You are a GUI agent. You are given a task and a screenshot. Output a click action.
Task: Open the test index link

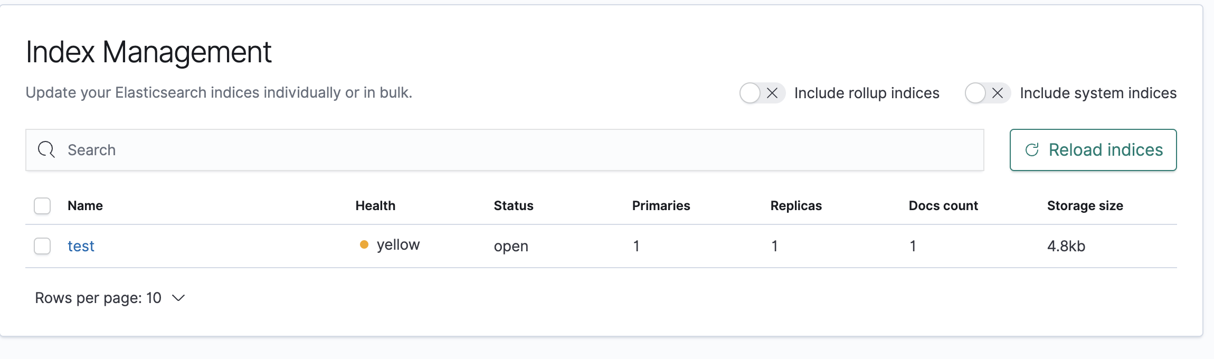[81, 246]
